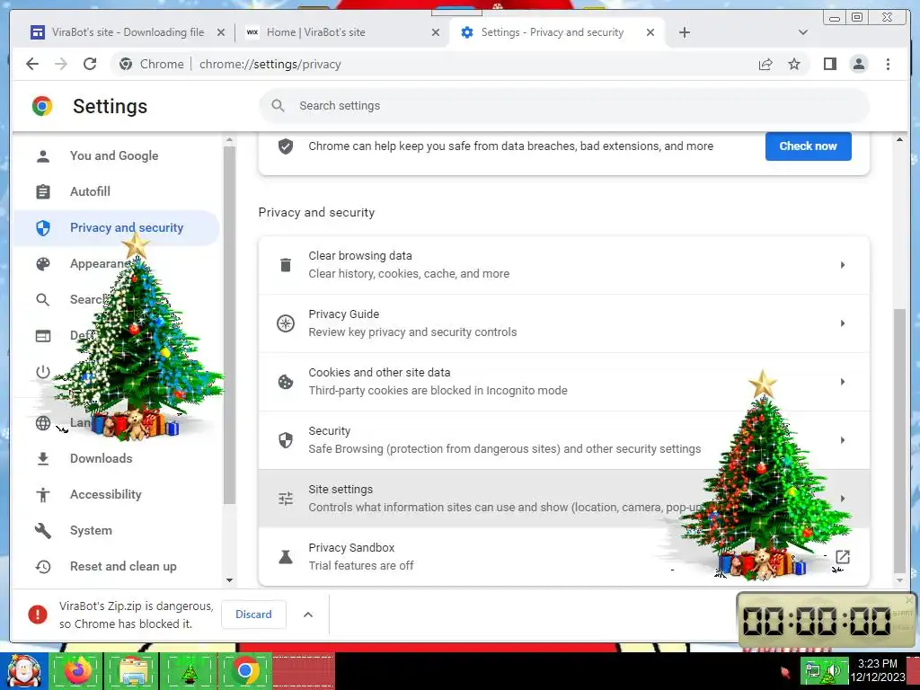Click the You and Google person icon

click(43, 156)
